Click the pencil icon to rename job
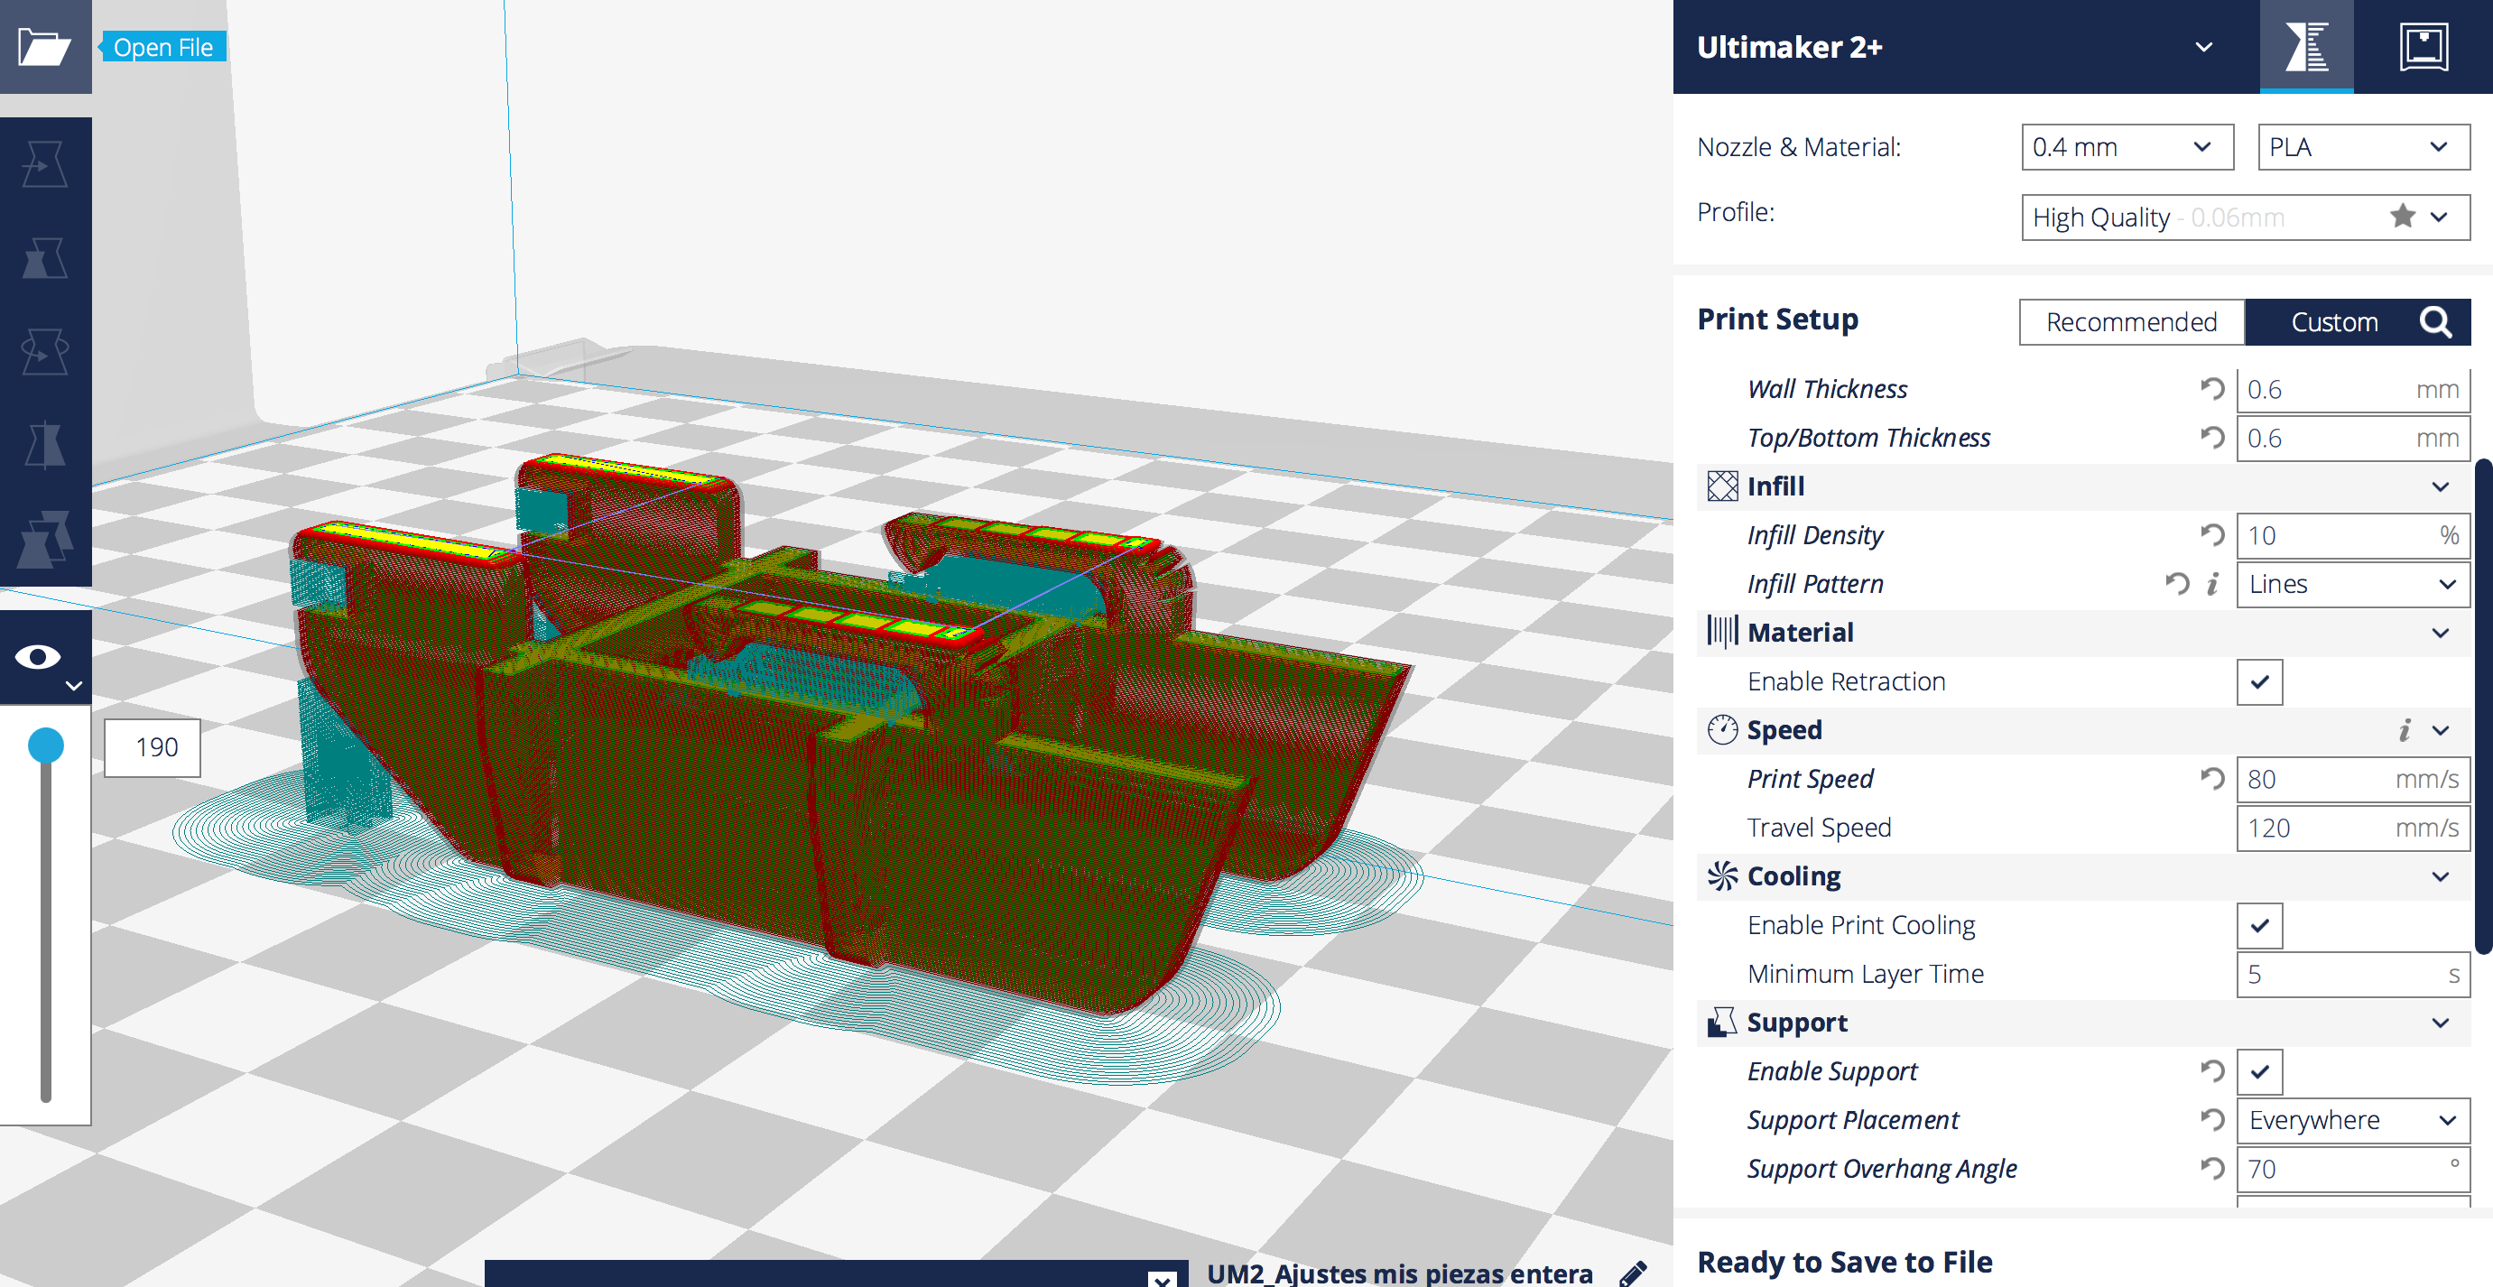2493x1287 pixels. (x=1633, y=1273)
